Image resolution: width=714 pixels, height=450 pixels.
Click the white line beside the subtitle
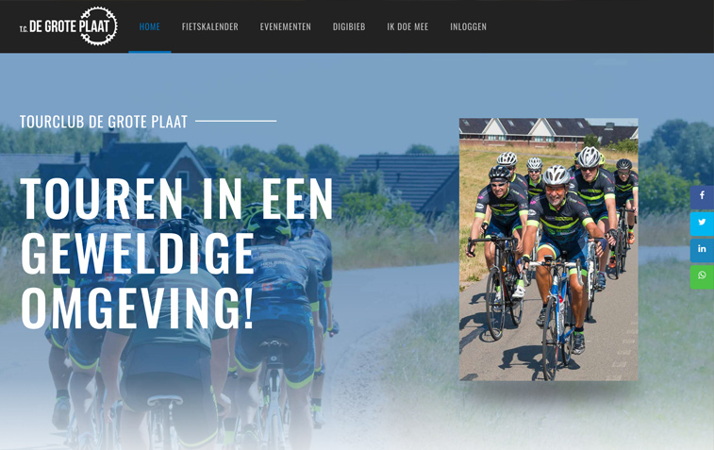point(236,121)
